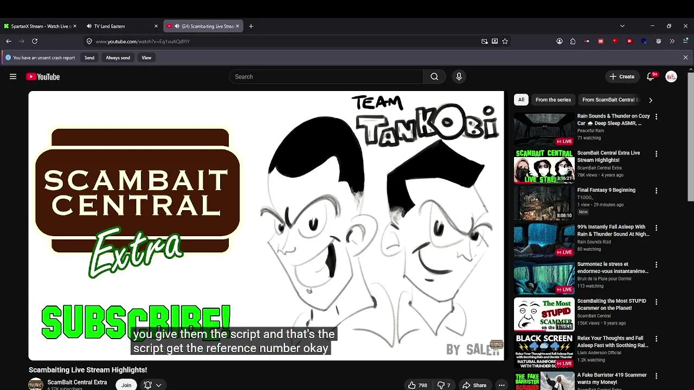
Task: Select From ScamBait Central filter chip
Action: click(611, 100)
